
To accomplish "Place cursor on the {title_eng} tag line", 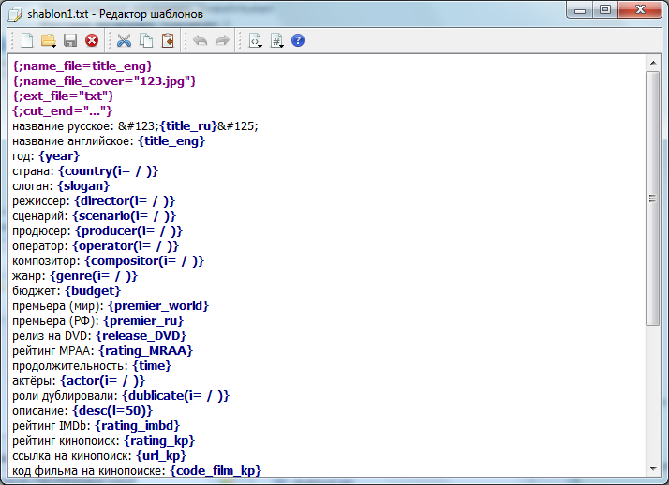I will click(171, 140).
